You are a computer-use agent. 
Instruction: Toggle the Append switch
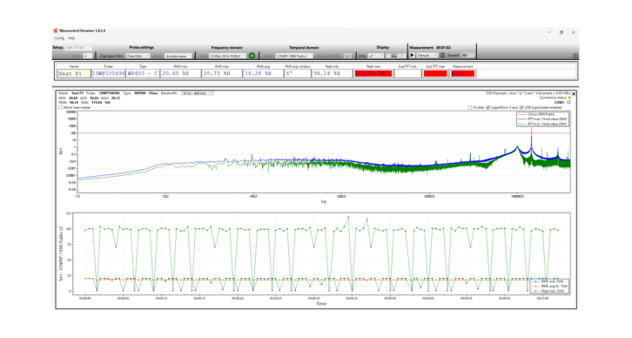coord(467,55)
